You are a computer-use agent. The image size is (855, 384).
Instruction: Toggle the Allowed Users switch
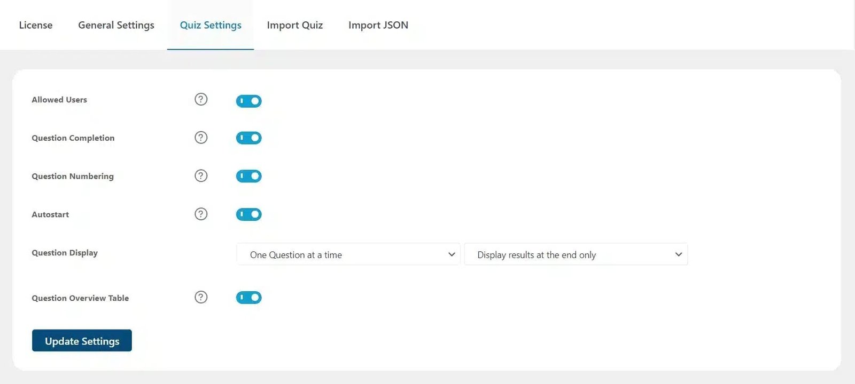click(x=249, y=101)
